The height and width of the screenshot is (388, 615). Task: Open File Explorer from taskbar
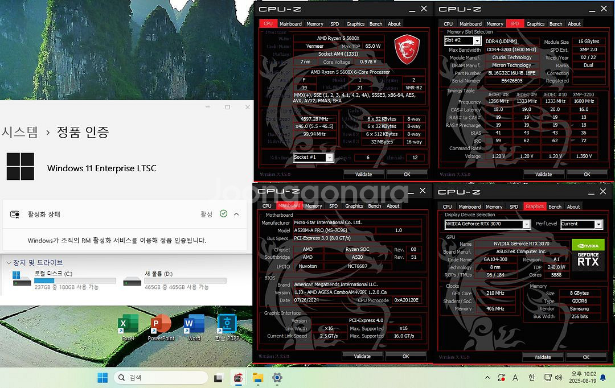[258, 378]
